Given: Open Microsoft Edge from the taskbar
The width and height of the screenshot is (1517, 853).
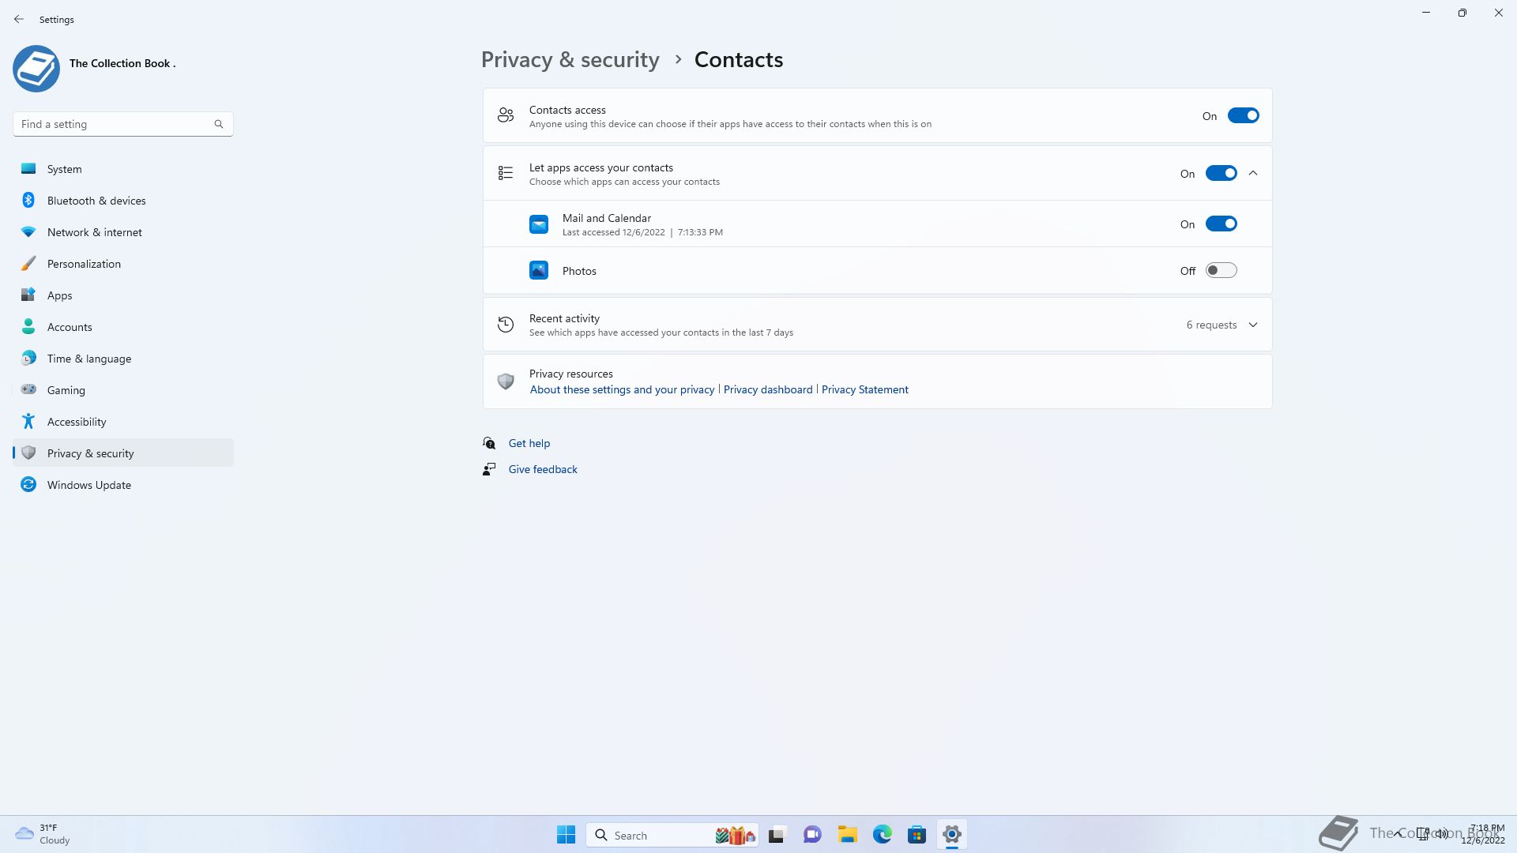Looking at the screenshot, I should point(882,835).
